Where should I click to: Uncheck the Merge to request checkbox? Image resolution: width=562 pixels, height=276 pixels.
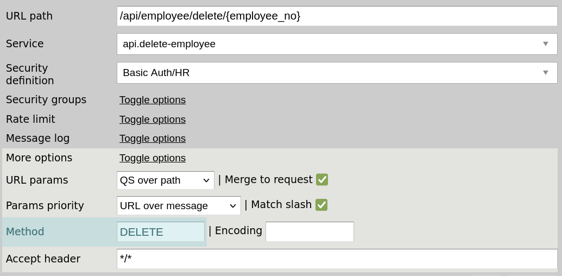click(322, 180)
